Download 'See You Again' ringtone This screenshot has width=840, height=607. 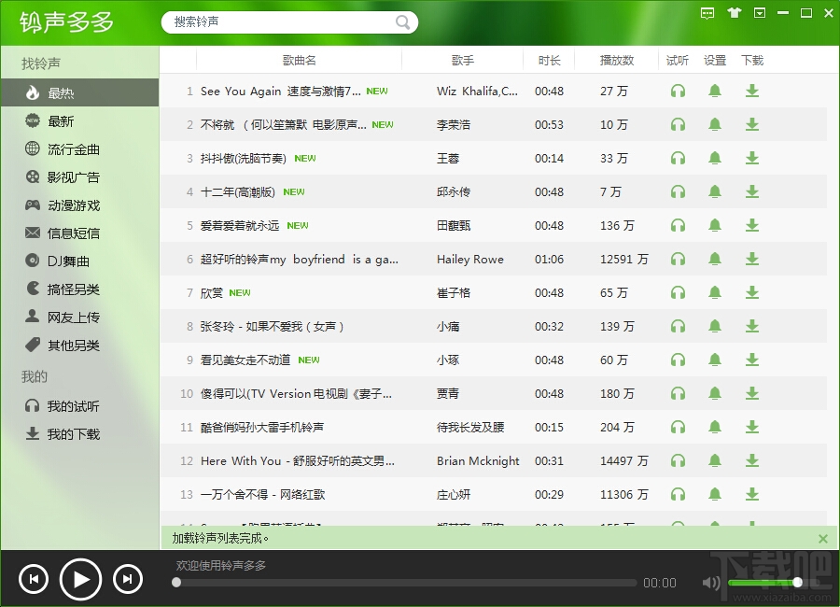pyautogui.click(x=752, y=92)
